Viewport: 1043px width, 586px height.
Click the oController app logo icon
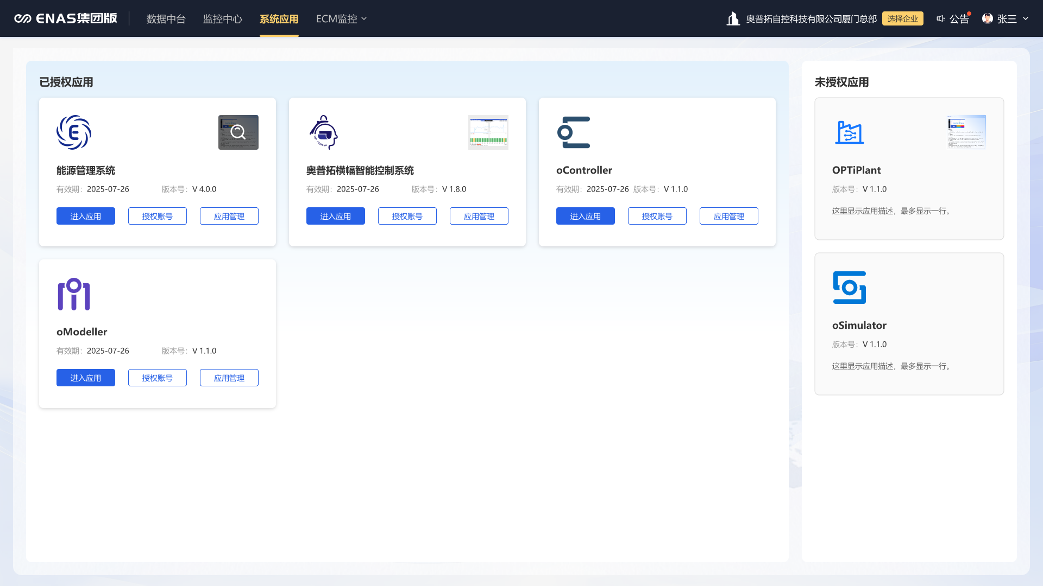click(x=574, y=132)
